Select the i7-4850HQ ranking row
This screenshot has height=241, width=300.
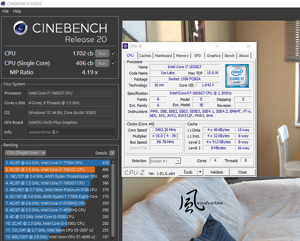point(57,210)
